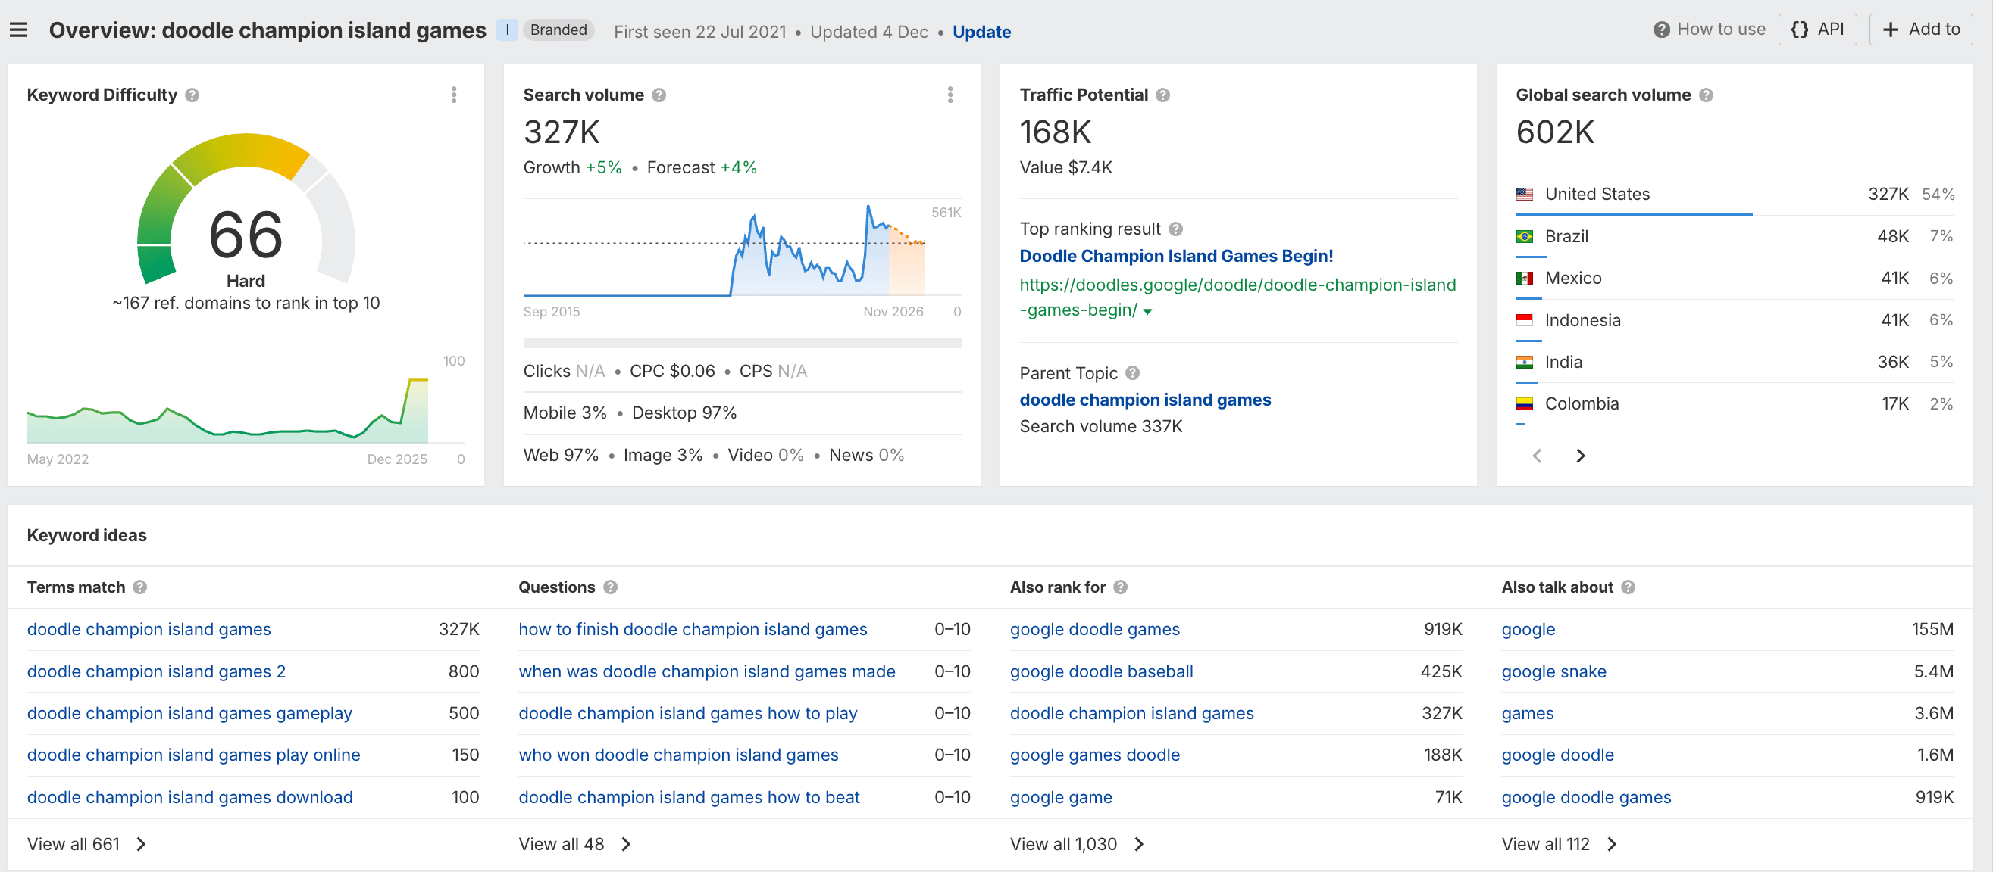The height and width of the screenshot is (872, 1993).
Task: Click the United States flag icon
Action: (1525, 194)
